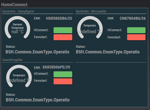
Task: Click the Mircowelle Temperatur gauge
Action: point(90,27)
